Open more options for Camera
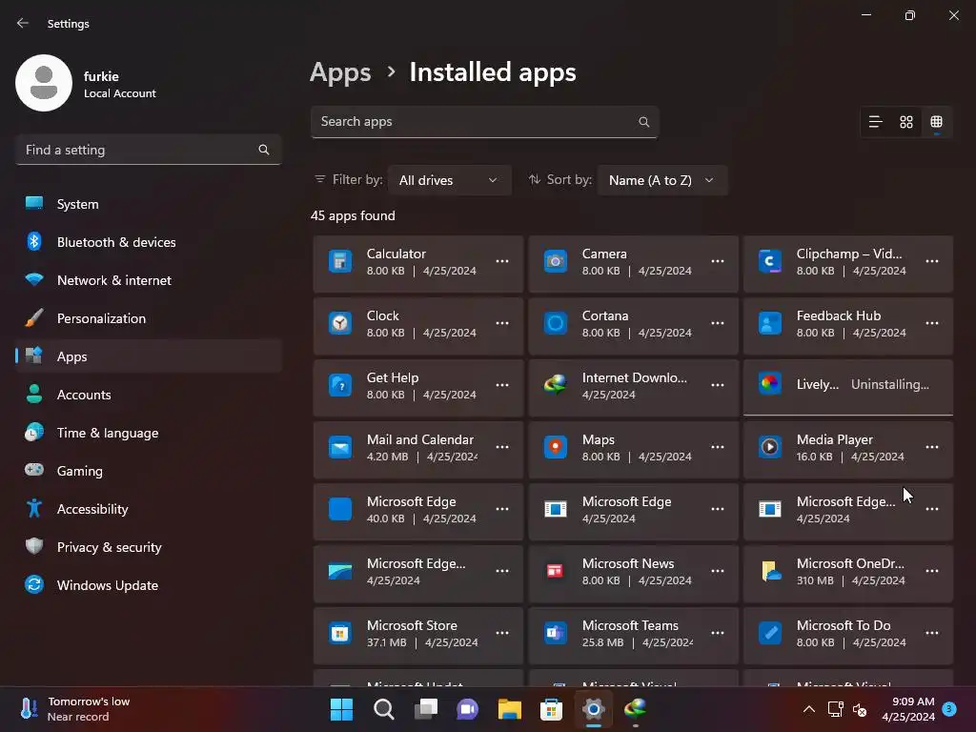This screenshot has width=976, height=732. coord(718,261)
